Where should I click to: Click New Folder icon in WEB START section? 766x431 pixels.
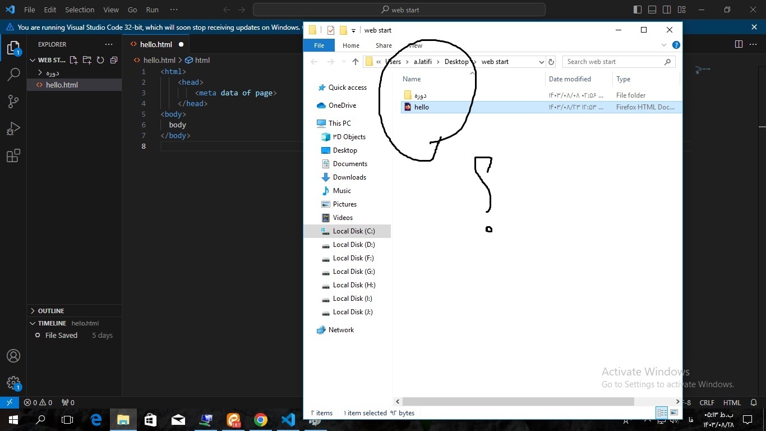pyautogui.click(x=87, y=60)
